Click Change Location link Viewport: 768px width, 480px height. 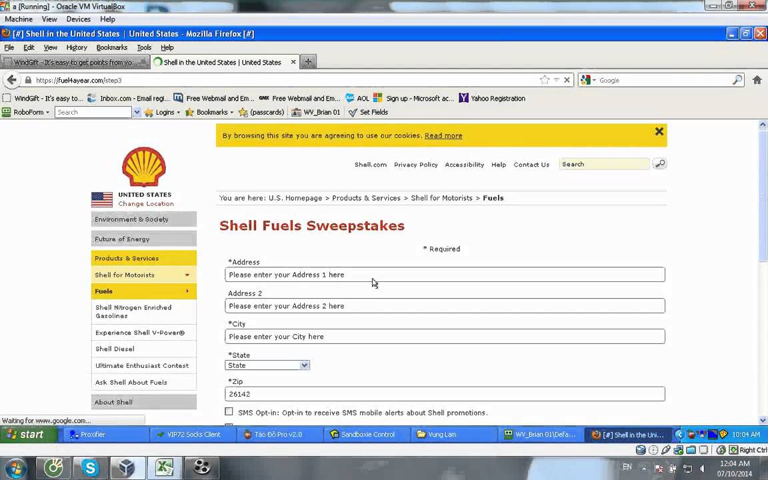point(146,204)
